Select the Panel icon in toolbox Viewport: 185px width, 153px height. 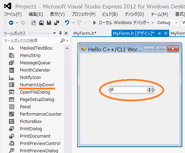click(x=12, y=107)
